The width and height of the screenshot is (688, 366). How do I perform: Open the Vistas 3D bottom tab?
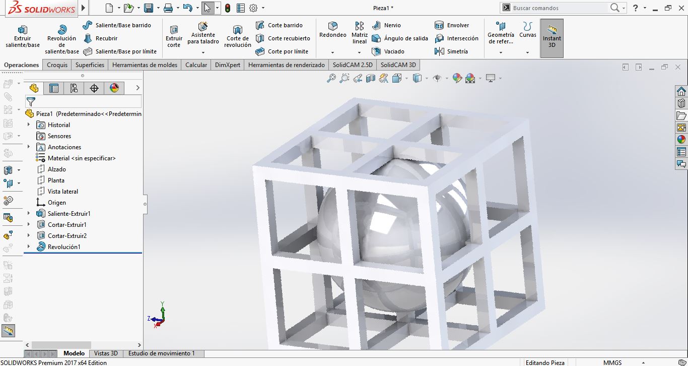pyautogui.click(x=106, y=353)
